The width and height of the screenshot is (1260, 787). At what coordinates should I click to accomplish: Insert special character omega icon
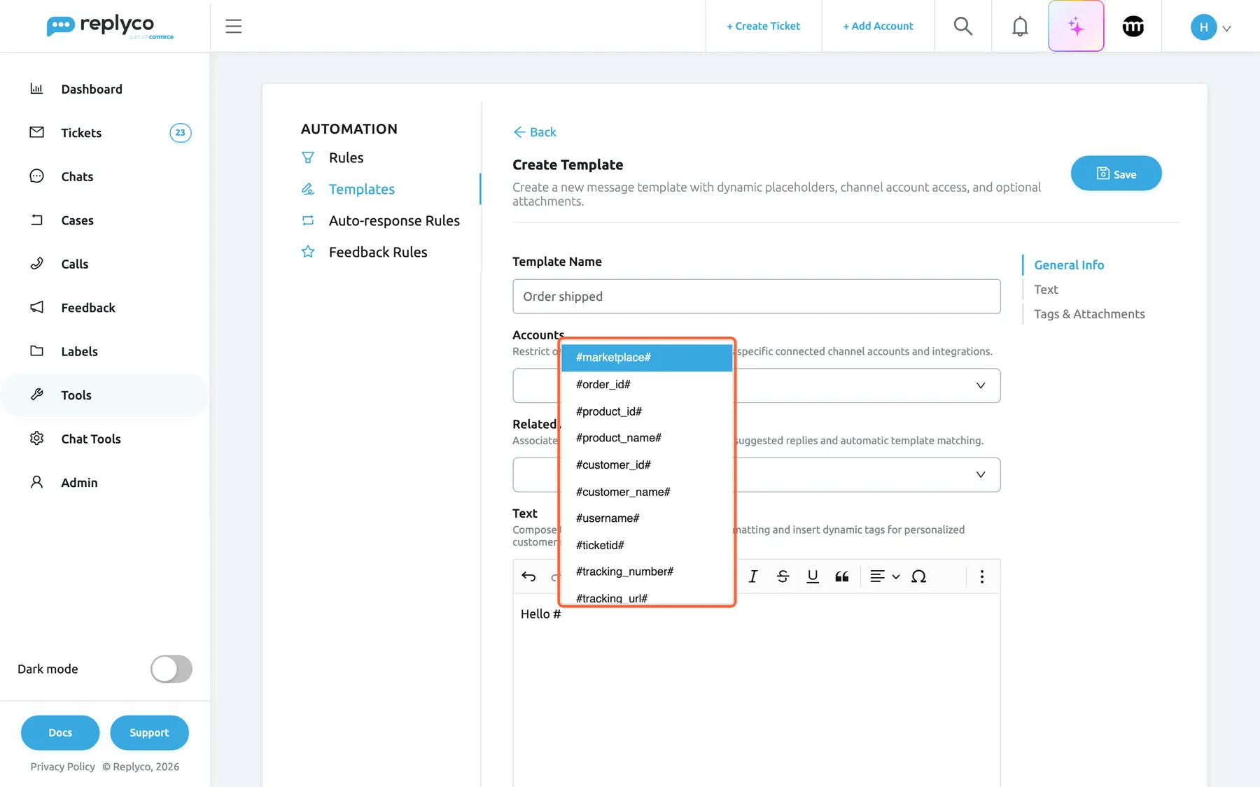pyautogui.click(x=918, y=576)
